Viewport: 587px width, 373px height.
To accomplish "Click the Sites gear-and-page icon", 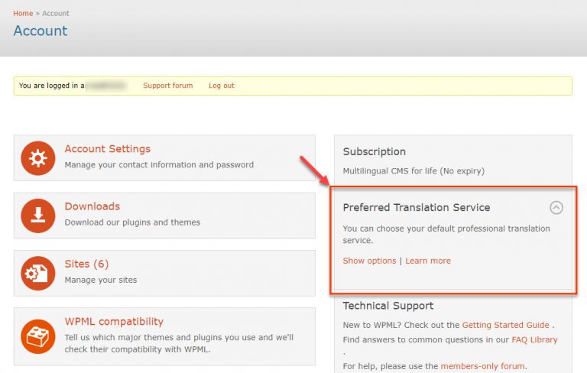I will [x=37, y=274].
